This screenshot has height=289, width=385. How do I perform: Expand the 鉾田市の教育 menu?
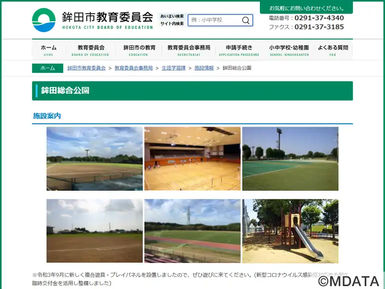click(139, 50)
